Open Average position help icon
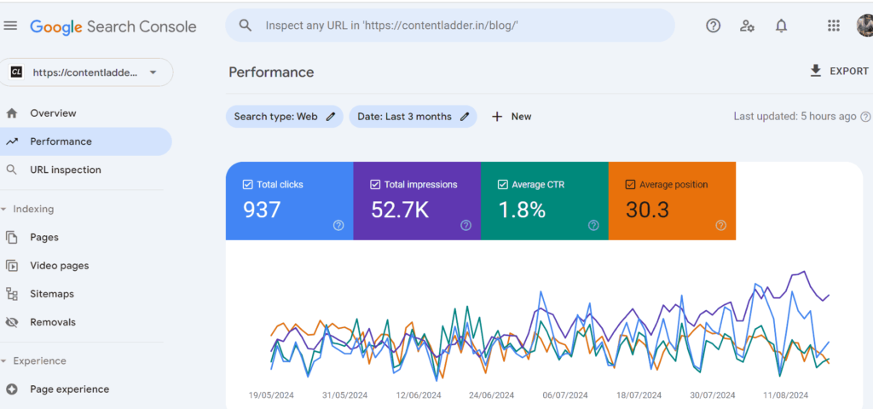The image size is (873, 409). click(721, 225)
